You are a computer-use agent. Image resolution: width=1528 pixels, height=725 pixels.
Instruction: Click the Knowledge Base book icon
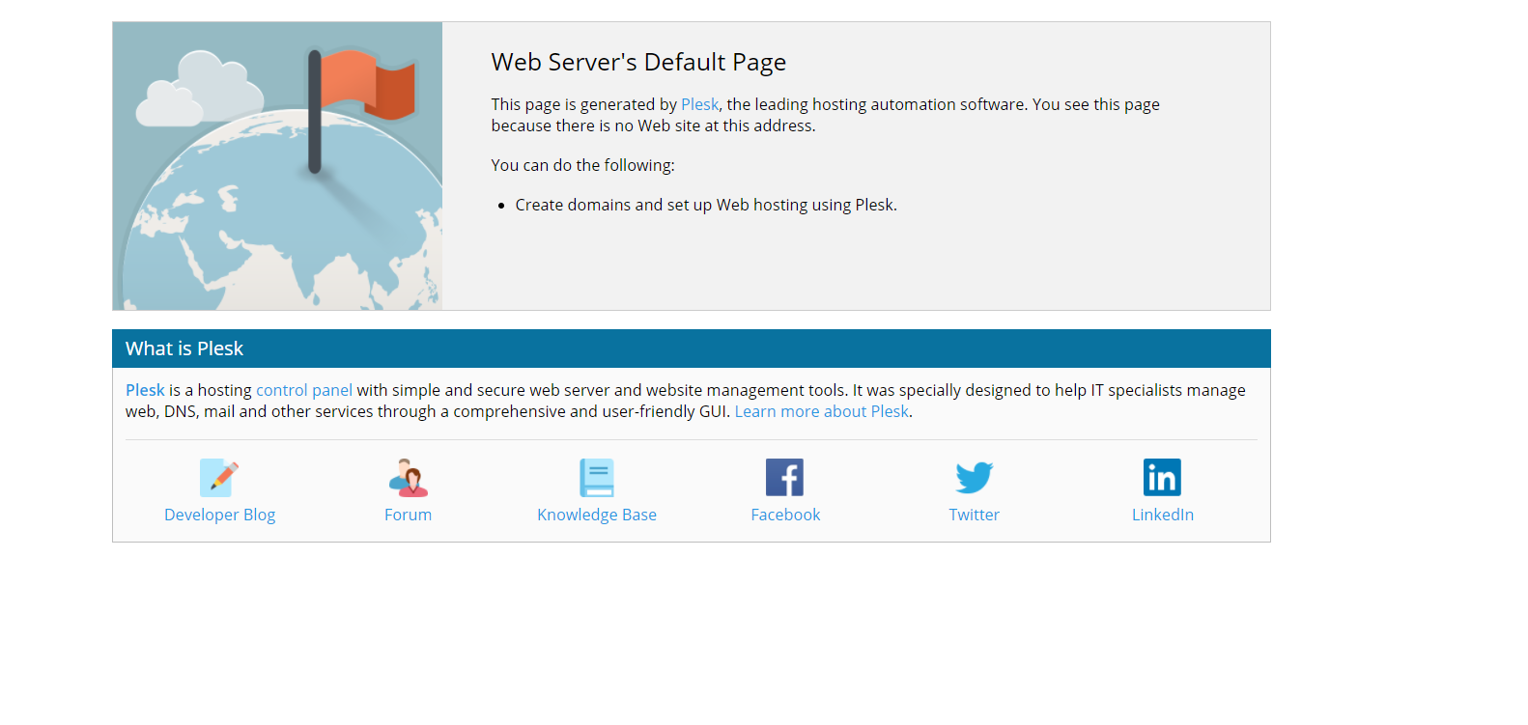coord(597,477)
